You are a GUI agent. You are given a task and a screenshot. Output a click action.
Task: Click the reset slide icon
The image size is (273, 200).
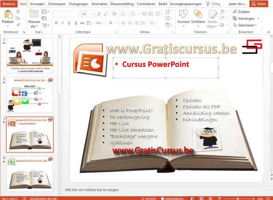[44, 18]
